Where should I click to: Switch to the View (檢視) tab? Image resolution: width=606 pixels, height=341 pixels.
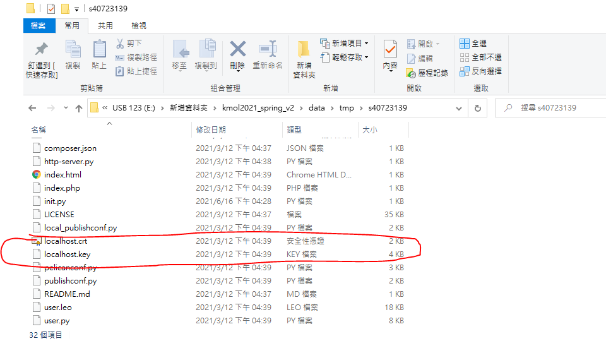[139, 26]
